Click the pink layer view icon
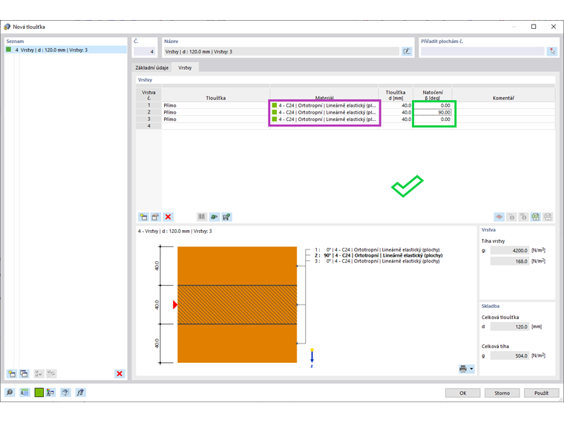This screenshot has width=564, height=423. (x=499, y=217)
